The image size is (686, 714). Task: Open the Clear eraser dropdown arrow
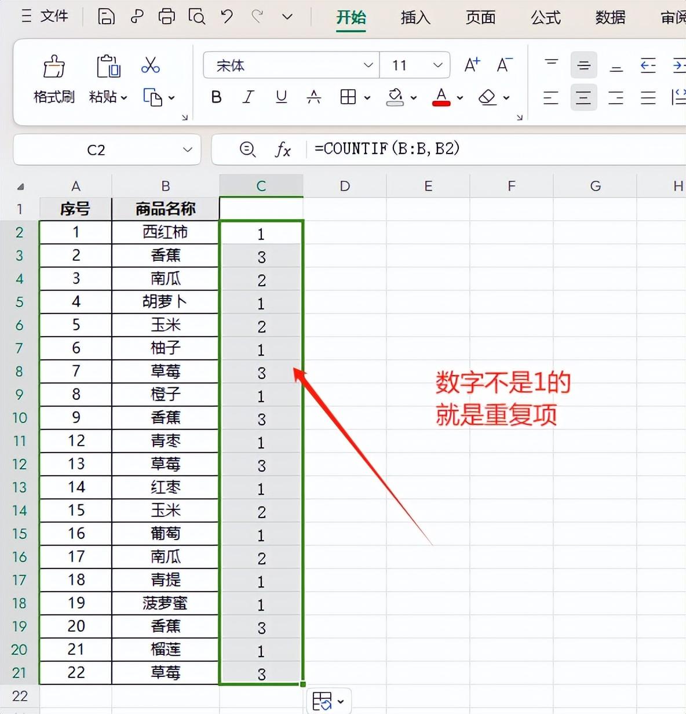(x=506, y=98)
